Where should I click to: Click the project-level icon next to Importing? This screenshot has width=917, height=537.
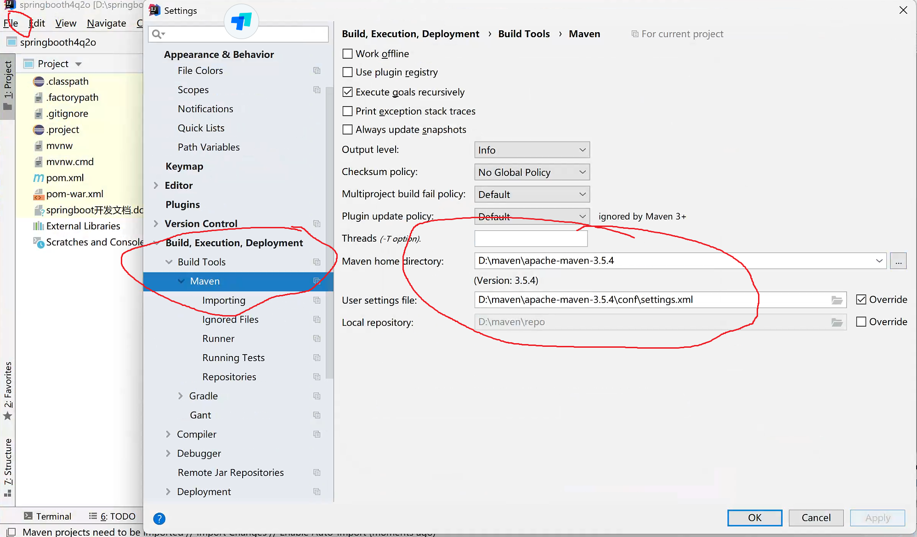(x=317, y=300)
